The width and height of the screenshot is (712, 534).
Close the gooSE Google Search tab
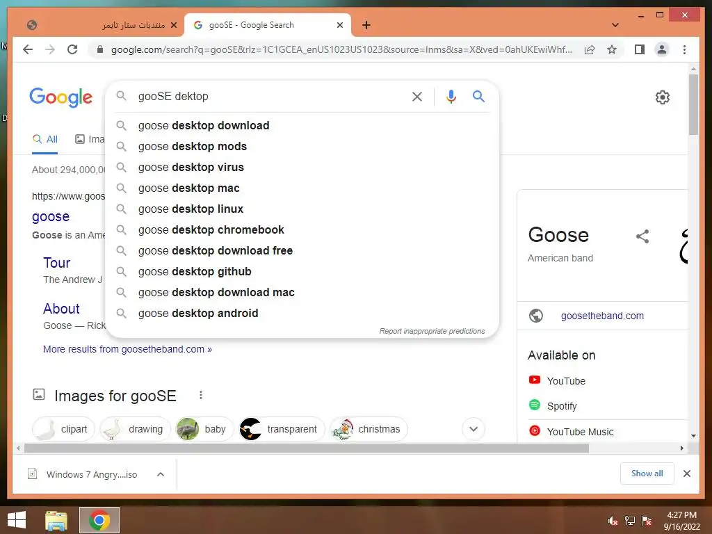[339, 25]
